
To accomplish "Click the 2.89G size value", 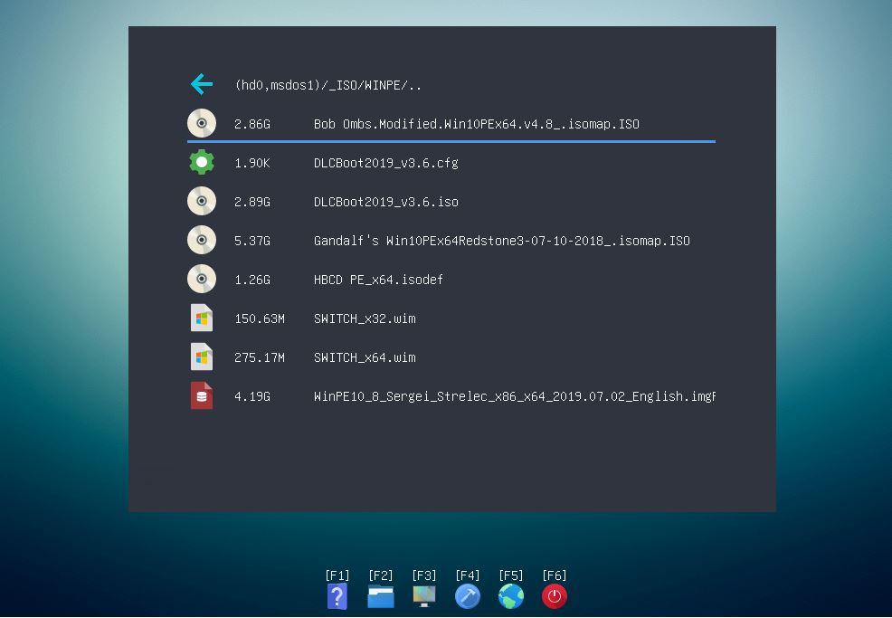I will pyautogui.click(x=252, y=202).
